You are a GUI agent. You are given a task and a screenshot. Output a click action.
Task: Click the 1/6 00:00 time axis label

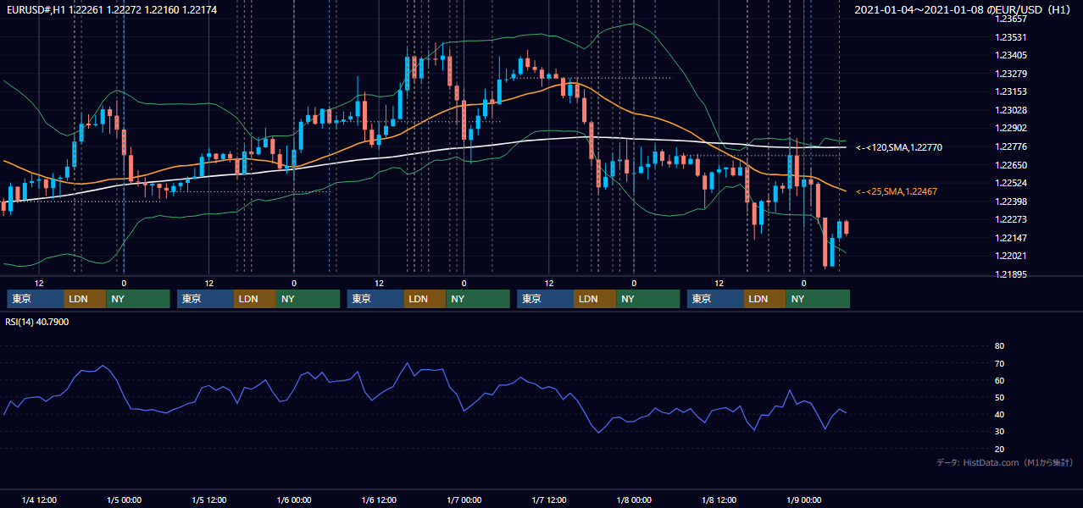click(x=294, y=500)
